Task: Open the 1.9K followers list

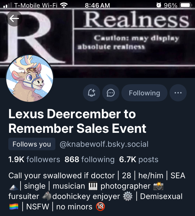Action: [x=34, y=159]
